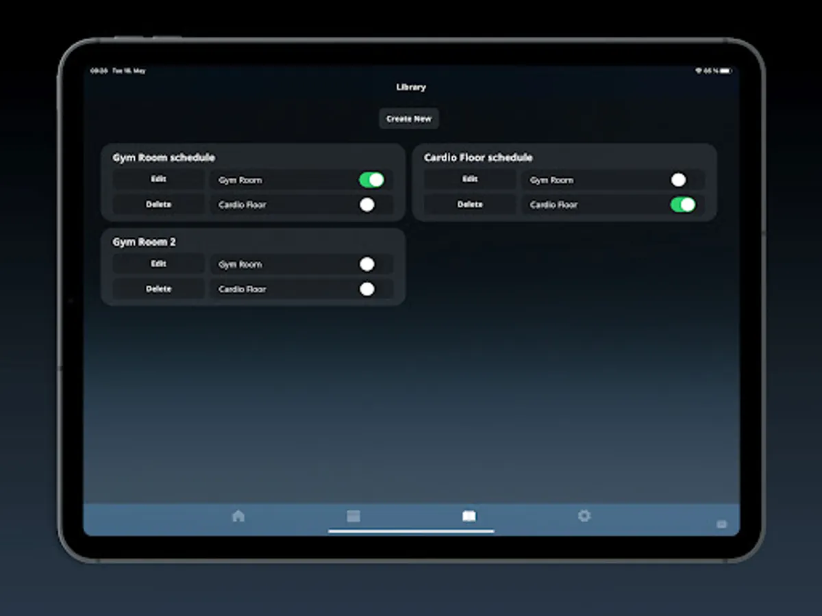822x616 pixels.
Task: Click the 'Gym Room 2' card title
Action: [144, 242]
